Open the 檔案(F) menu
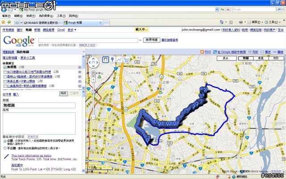This screenshot has height=179, width=286. tap(6, 16)
